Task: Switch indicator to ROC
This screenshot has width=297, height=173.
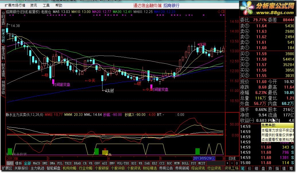Action: [x=169, y=163]
